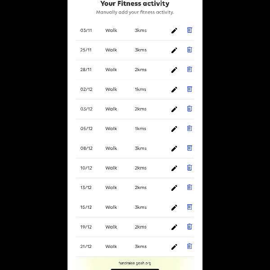Edit the 08/12 3kms walk
The image size is (270, 270).
coord(174,148)
